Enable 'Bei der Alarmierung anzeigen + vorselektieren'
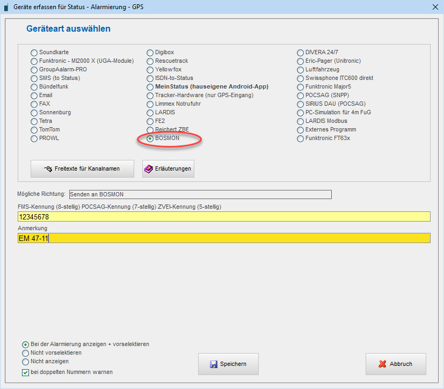 click(x=26, y=344)
